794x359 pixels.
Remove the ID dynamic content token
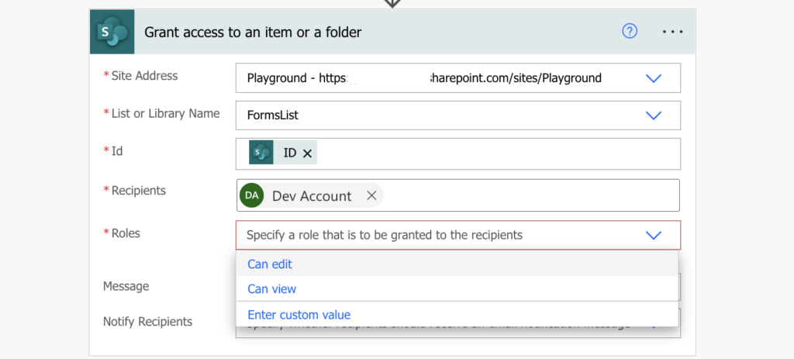[x=307, y=154]
